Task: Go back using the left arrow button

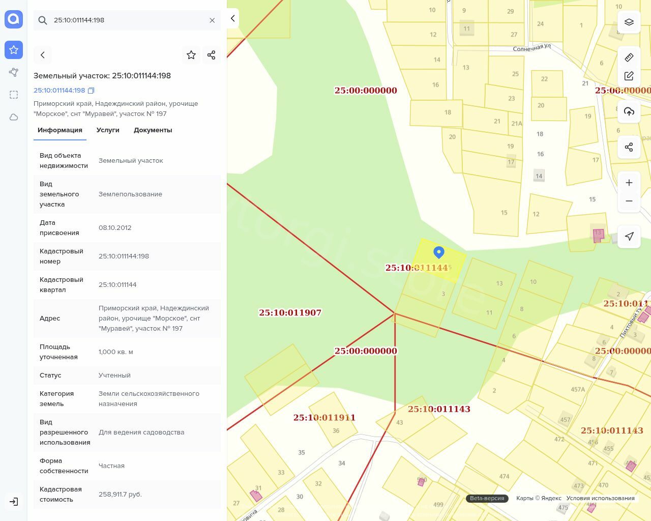Action: tap(43, 55)
